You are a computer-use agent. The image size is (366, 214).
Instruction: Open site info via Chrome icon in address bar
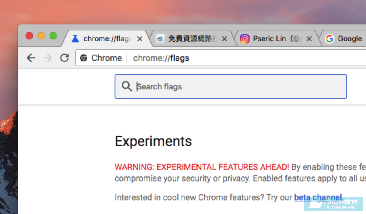pos(84,58)
